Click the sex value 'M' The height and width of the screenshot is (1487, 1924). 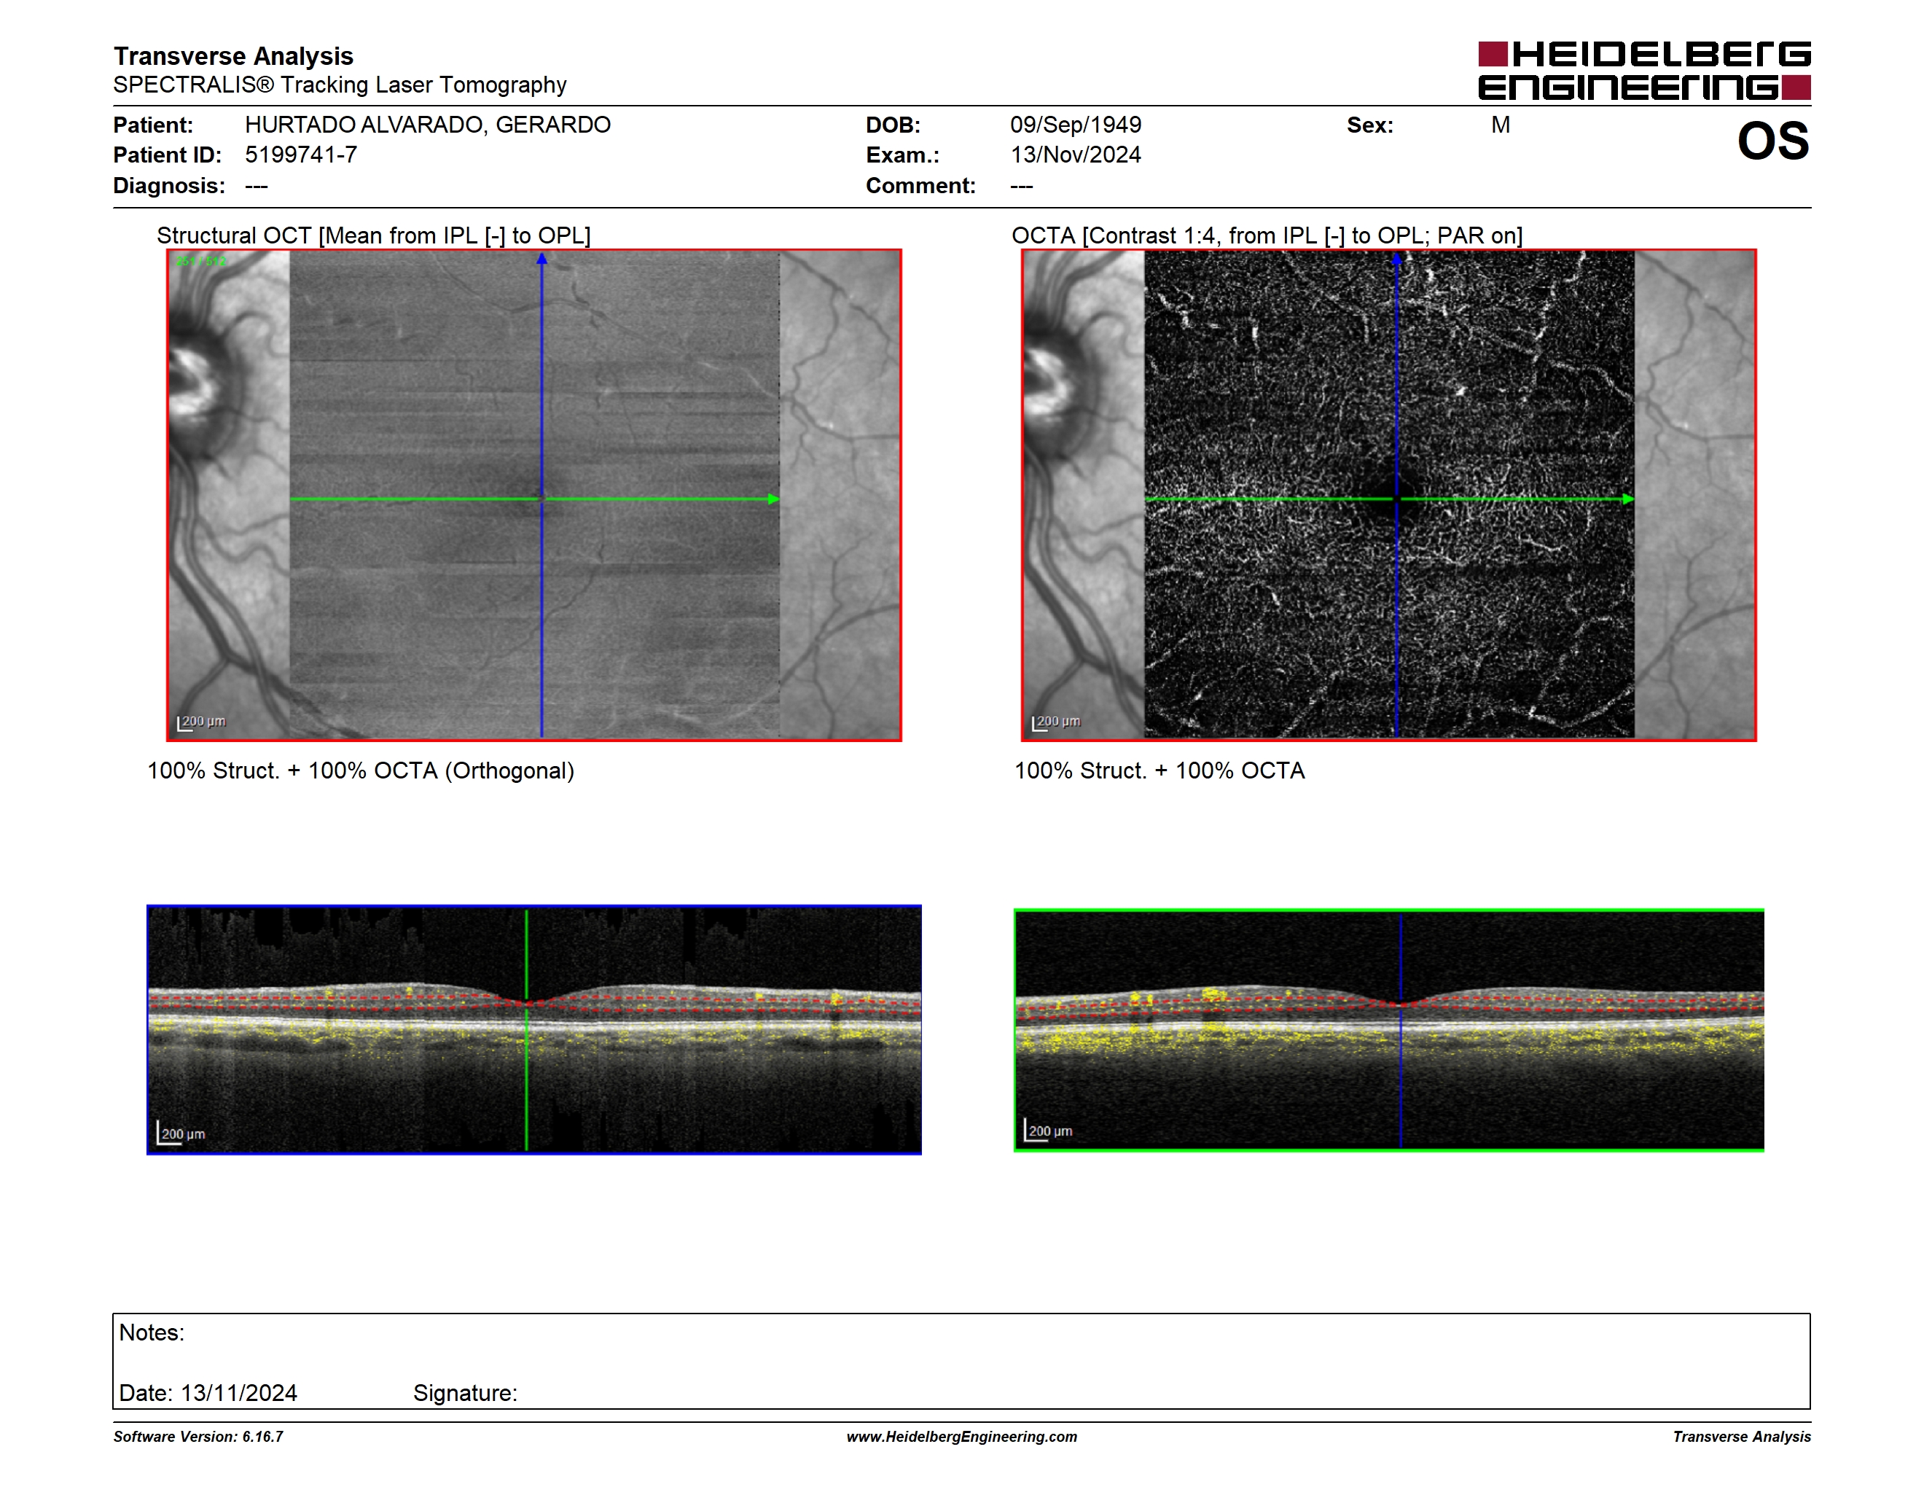pos(1501,124)
